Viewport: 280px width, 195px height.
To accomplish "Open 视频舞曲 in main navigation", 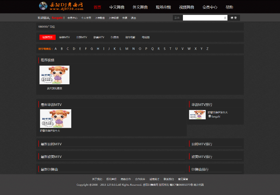I will pyautogui.click(x=186, y=7).
